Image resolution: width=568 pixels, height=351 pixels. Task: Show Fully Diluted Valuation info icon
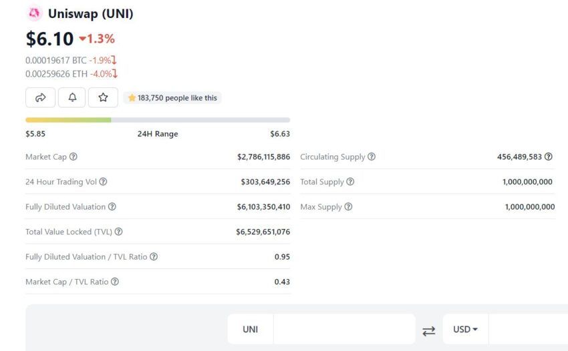click(112, 207)
